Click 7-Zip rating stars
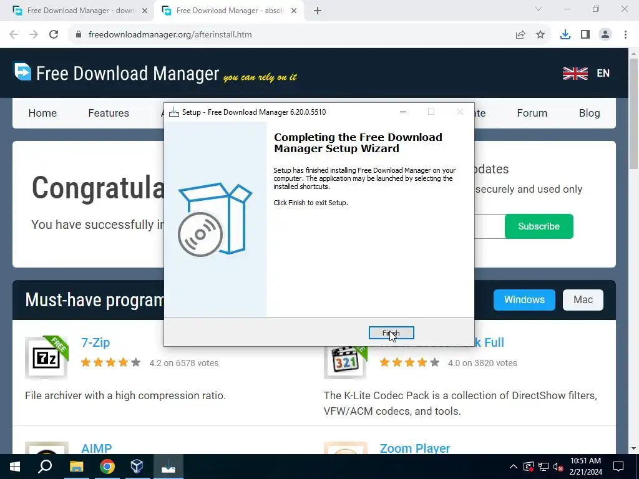The image size is (639, 479). tap(111, 362)
